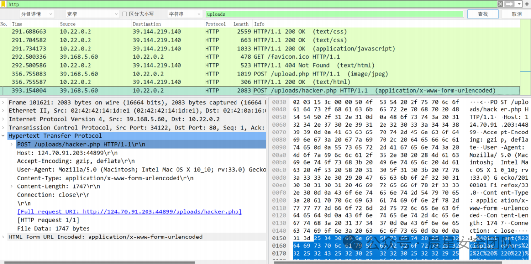The image size is (531, 264).
Task: Click the 查找 find button
Action: [483, 14]
